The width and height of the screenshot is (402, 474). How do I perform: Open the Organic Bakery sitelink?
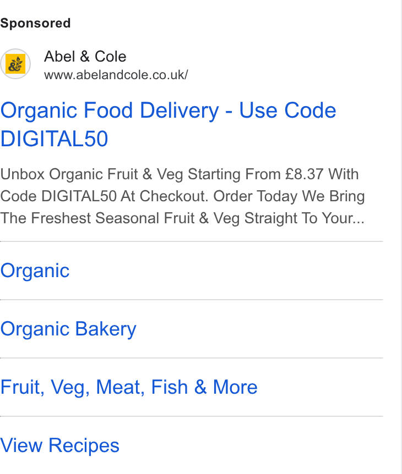pyautogui.click(x=68, y=329)
